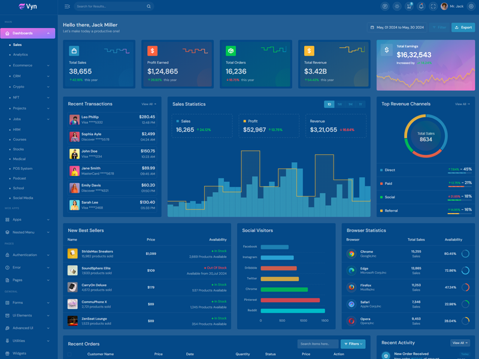Viewport: 479px width, 359px height.
Task: Switch theme using the sun icon
Action: click(x=397, y=7)
